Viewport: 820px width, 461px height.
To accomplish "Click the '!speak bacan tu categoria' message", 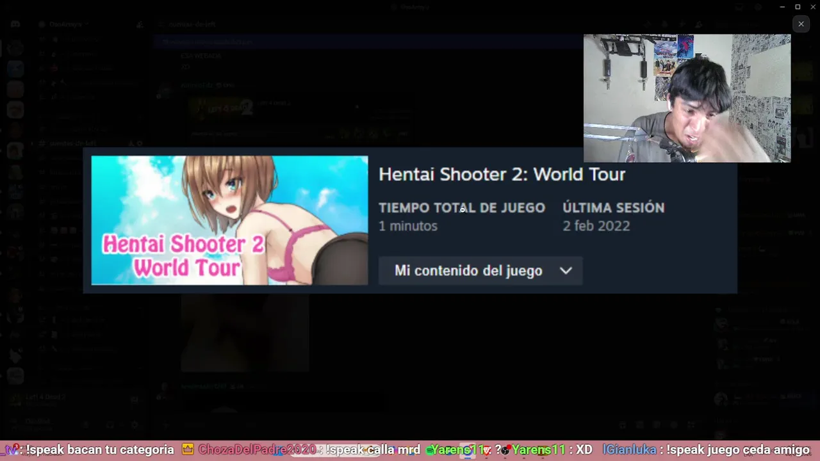I will coord(101,450).
